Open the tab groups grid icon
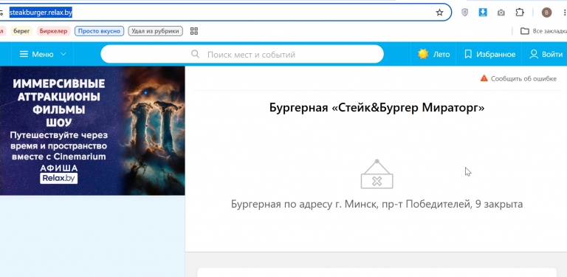Image resolution: width=567 pixels, height=277 pixels. point(194,31)
